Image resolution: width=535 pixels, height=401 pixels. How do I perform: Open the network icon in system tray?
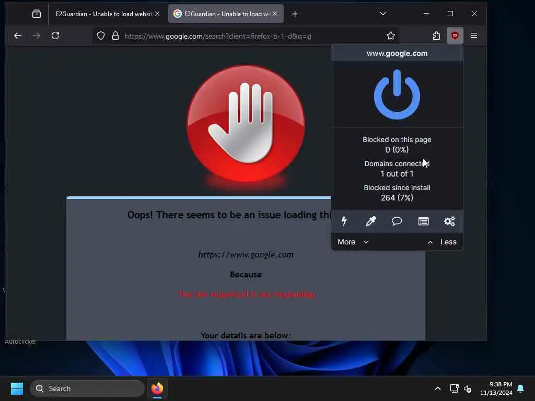[x=454, y=388]
